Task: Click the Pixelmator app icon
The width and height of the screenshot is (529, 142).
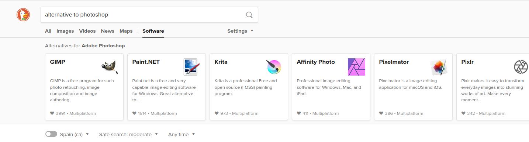Action: (439, 67)
